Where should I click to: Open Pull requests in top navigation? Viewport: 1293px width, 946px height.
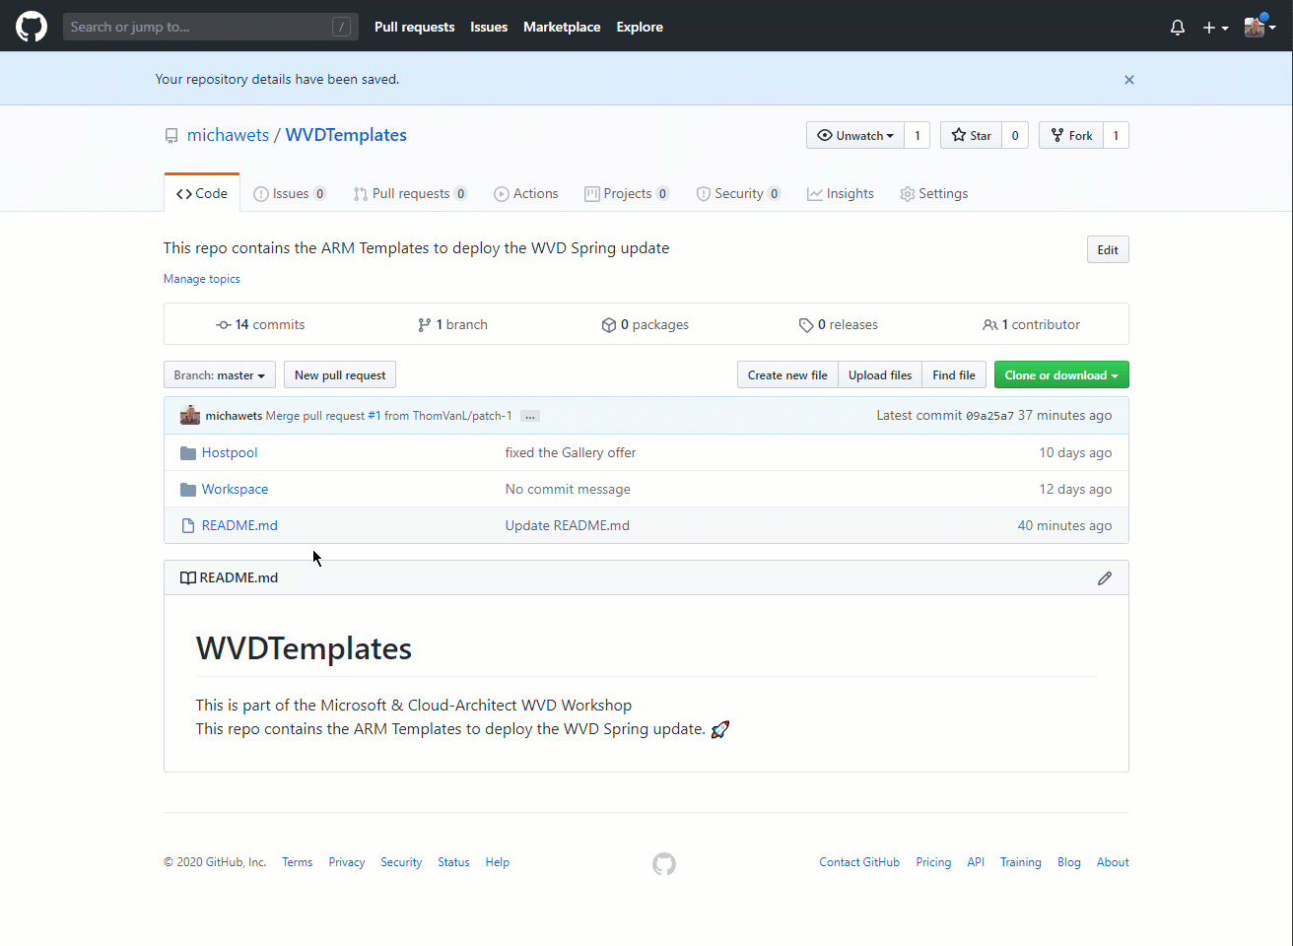tap(414, 27)
